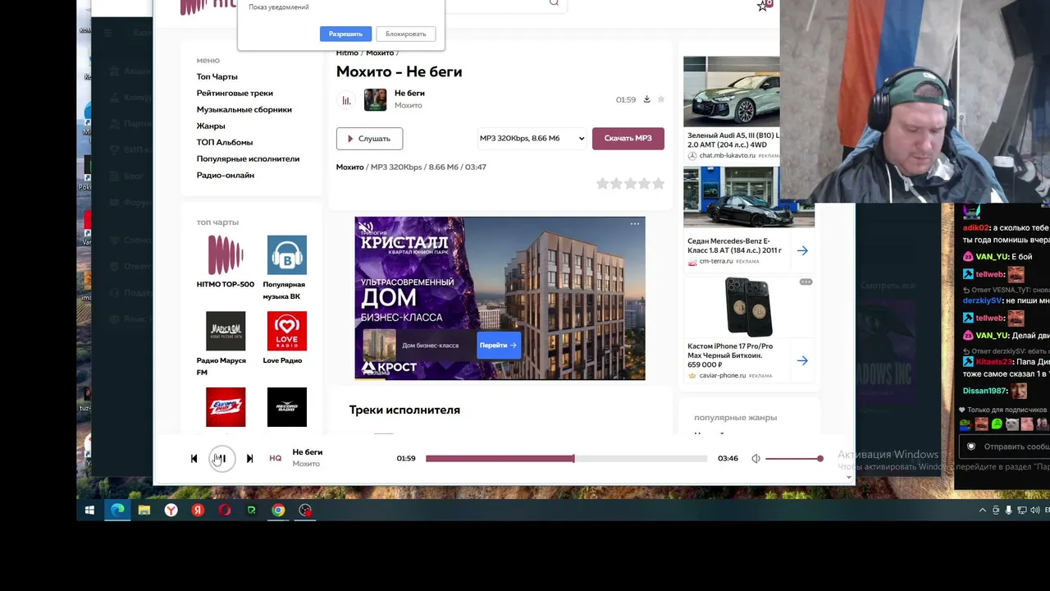The image size is (1050, 591).
Task: Click the chat.mb-lukavto.ru ad link
Action: tap(727, 156)
